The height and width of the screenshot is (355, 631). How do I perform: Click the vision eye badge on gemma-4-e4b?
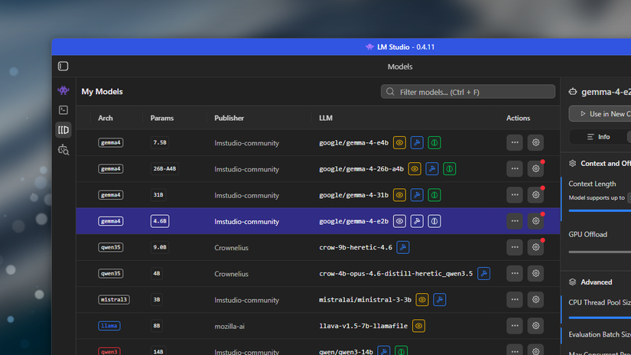pos(399,142)
